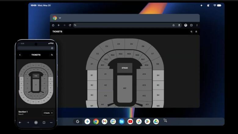The height and width of the screenshot is (134, 238).
Task: Open the browser downloads icon
Action: [x=179, y=25]
